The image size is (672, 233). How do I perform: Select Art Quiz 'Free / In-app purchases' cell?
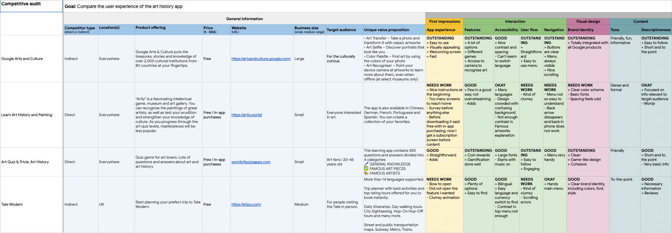(216, 162)
